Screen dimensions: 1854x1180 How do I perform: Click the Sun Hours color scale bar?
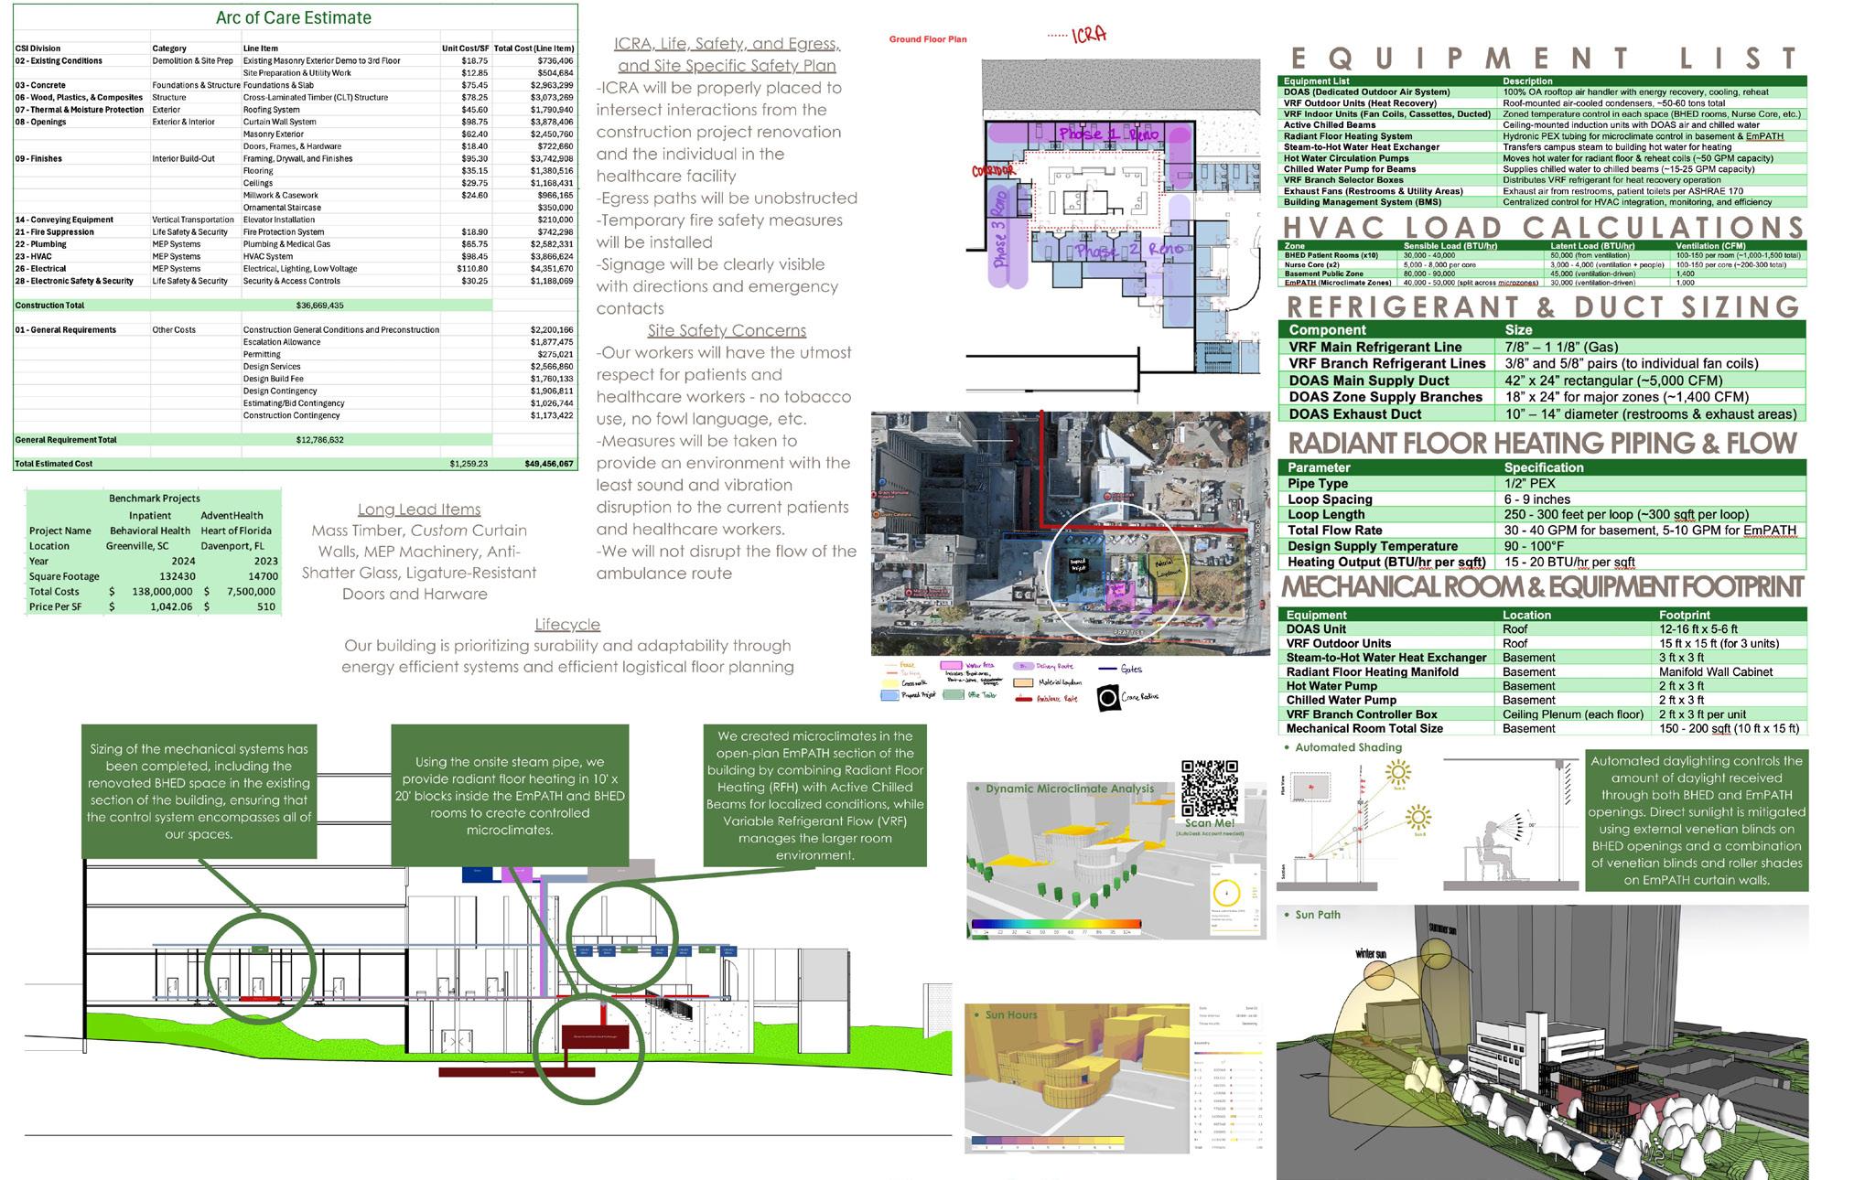tap(1049, 1142)
